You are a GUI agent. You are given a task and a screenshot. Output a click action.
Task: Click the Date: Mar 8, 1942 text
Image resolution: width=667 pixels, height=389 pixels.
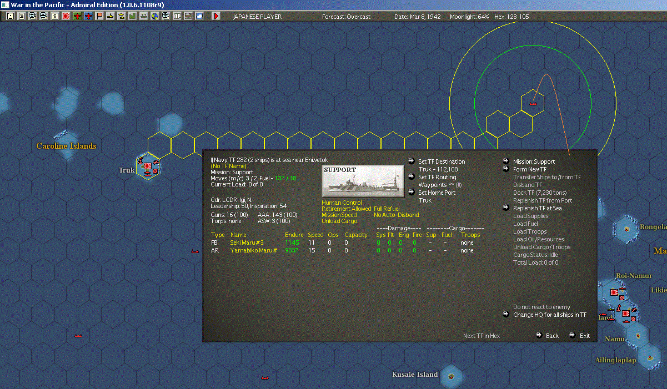pos(417,17)
